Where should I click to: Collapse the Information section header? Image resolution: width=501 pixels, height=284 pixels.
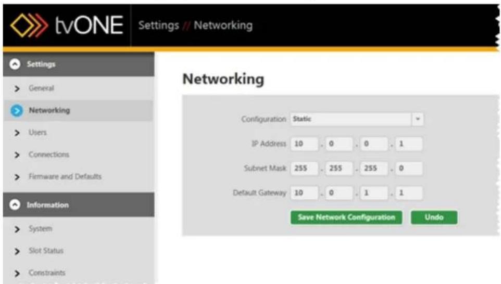[x=79, y=204]
